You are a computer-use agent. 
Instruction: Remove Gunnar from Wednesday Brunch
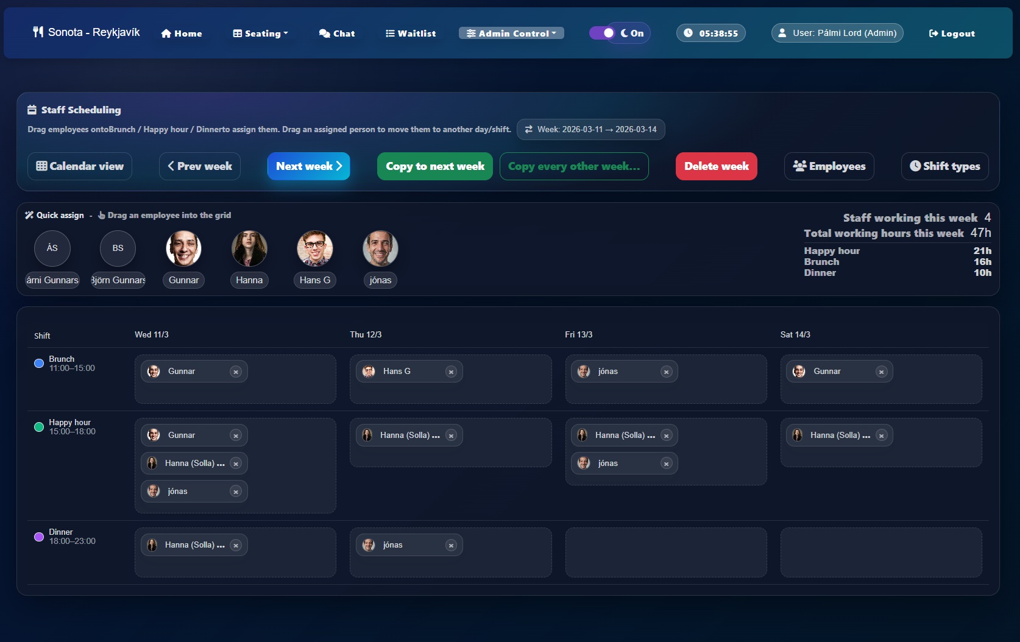point(236,371)
